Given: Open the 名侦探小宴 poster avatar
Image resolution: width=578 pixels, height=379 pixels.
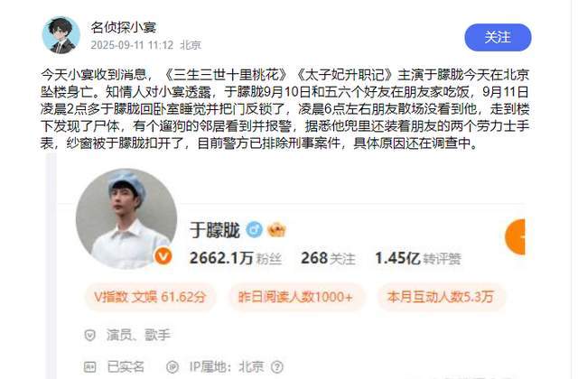Looking at the screenshot, I should (x=61, y=35).
